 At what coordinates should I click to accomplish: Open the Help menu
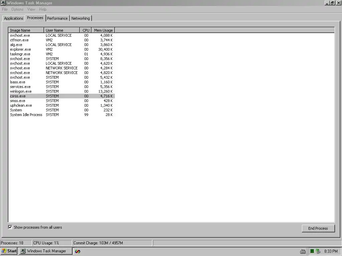[43, 9]
